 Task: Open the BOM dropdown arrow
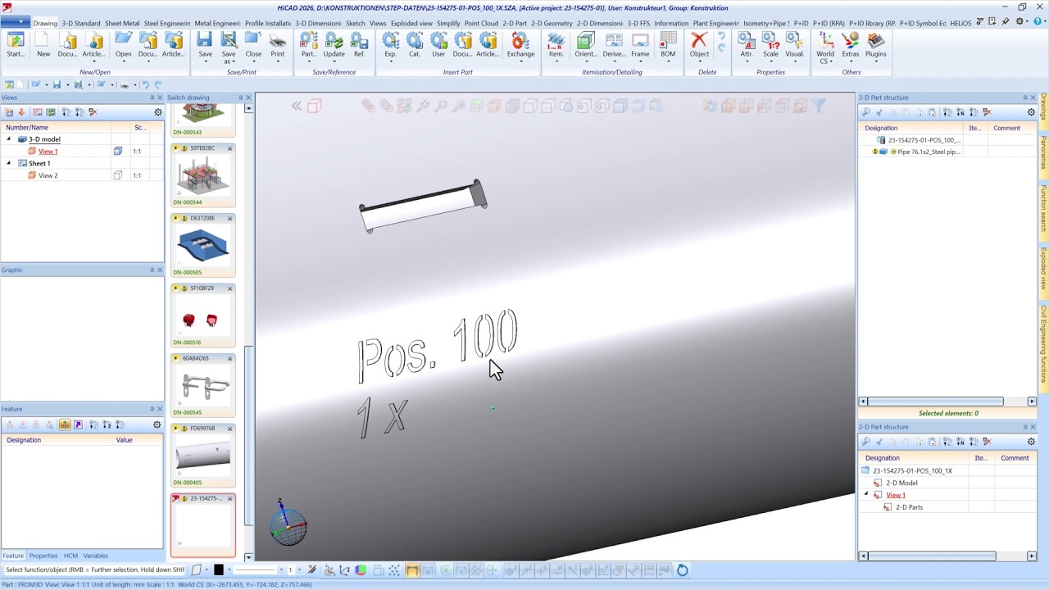(x=668, y=61)
